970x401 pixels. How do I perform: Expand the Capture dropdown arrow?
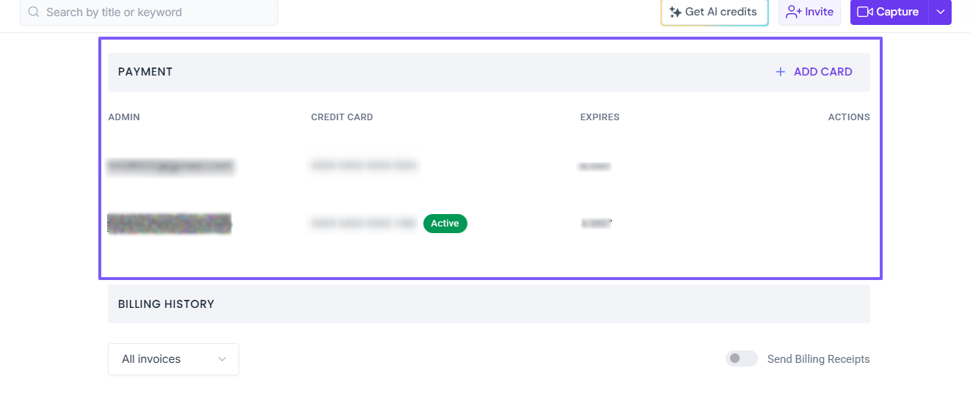click(x=941, y=12)
